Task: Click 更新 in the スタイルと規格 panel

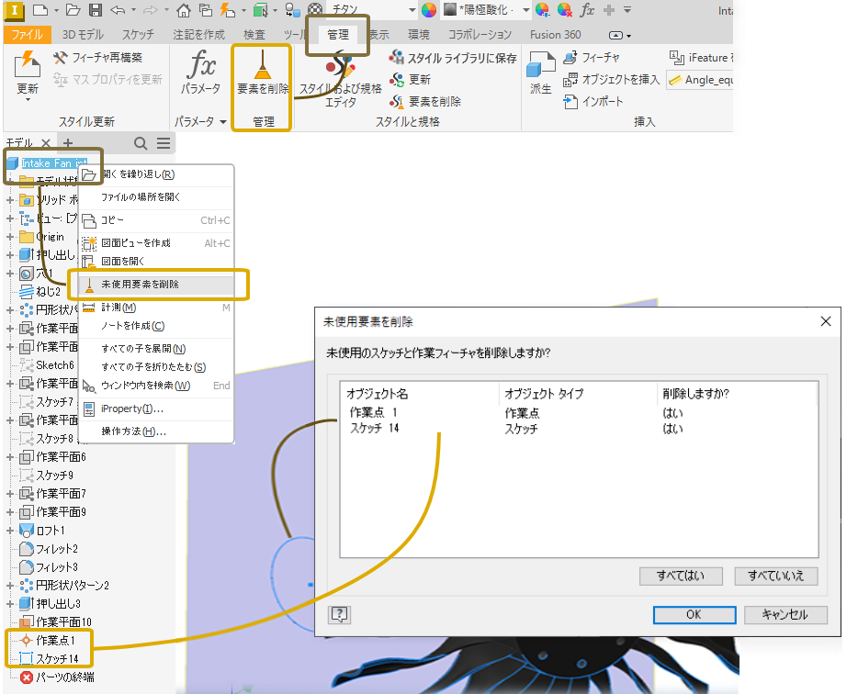Action: [x=411, y=79]
